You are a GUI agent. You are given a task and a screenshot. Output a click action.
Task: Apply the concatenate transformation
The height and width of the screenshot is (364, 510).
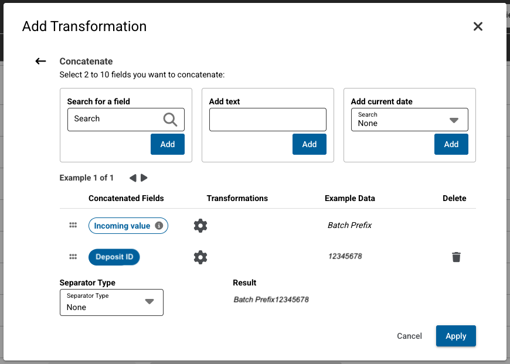pos(455,336)
